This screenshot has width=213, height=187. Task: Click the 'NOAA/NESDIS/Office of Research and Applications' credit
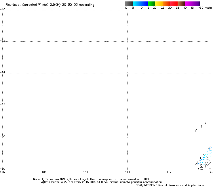pyautogui.click(x=170, y=185)
